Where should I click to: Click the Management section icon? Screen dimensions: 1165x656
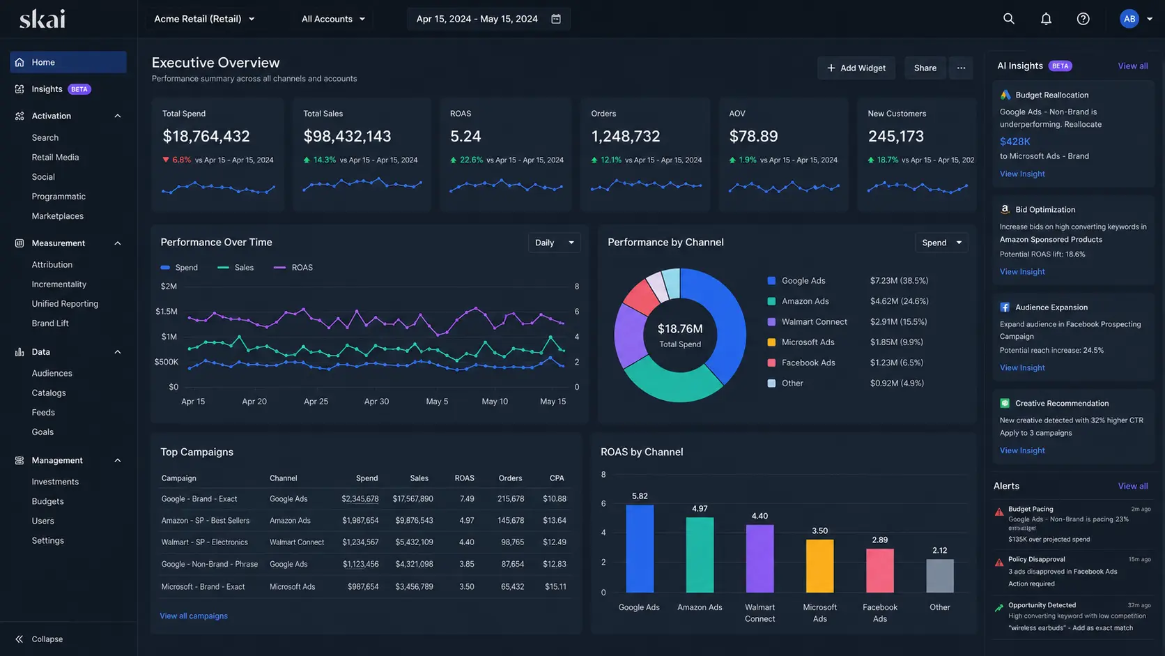(20, 461)
